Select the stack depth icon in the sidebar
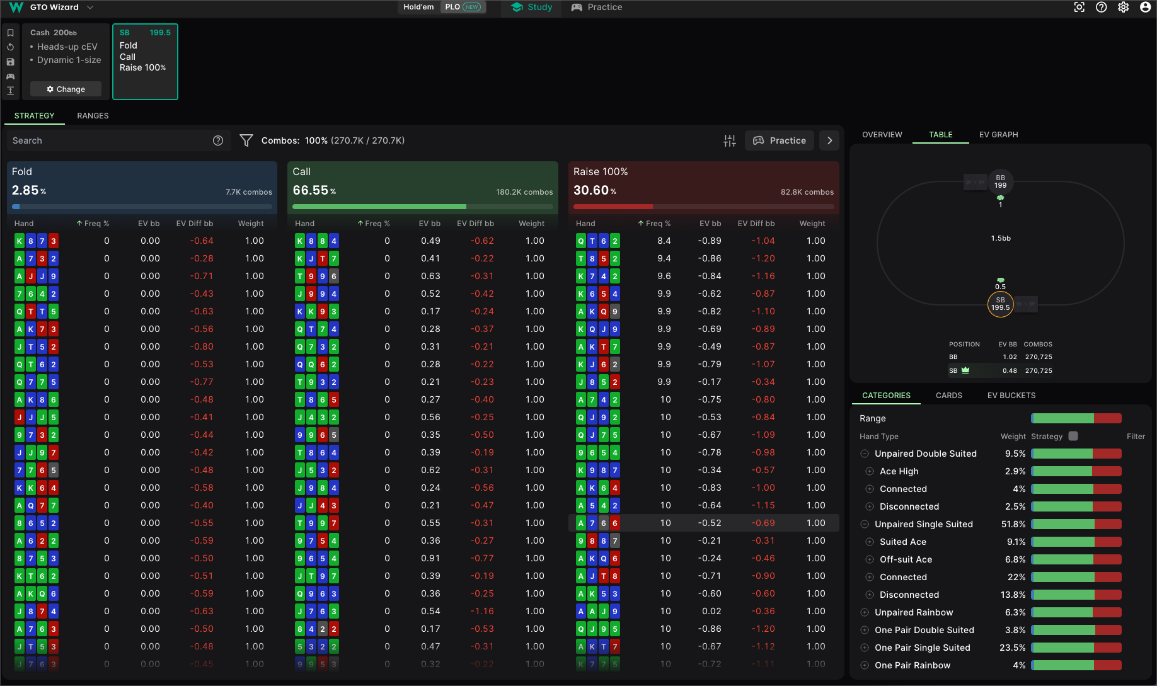Viewport: 1157px width, 686px height. click(11, 91)
